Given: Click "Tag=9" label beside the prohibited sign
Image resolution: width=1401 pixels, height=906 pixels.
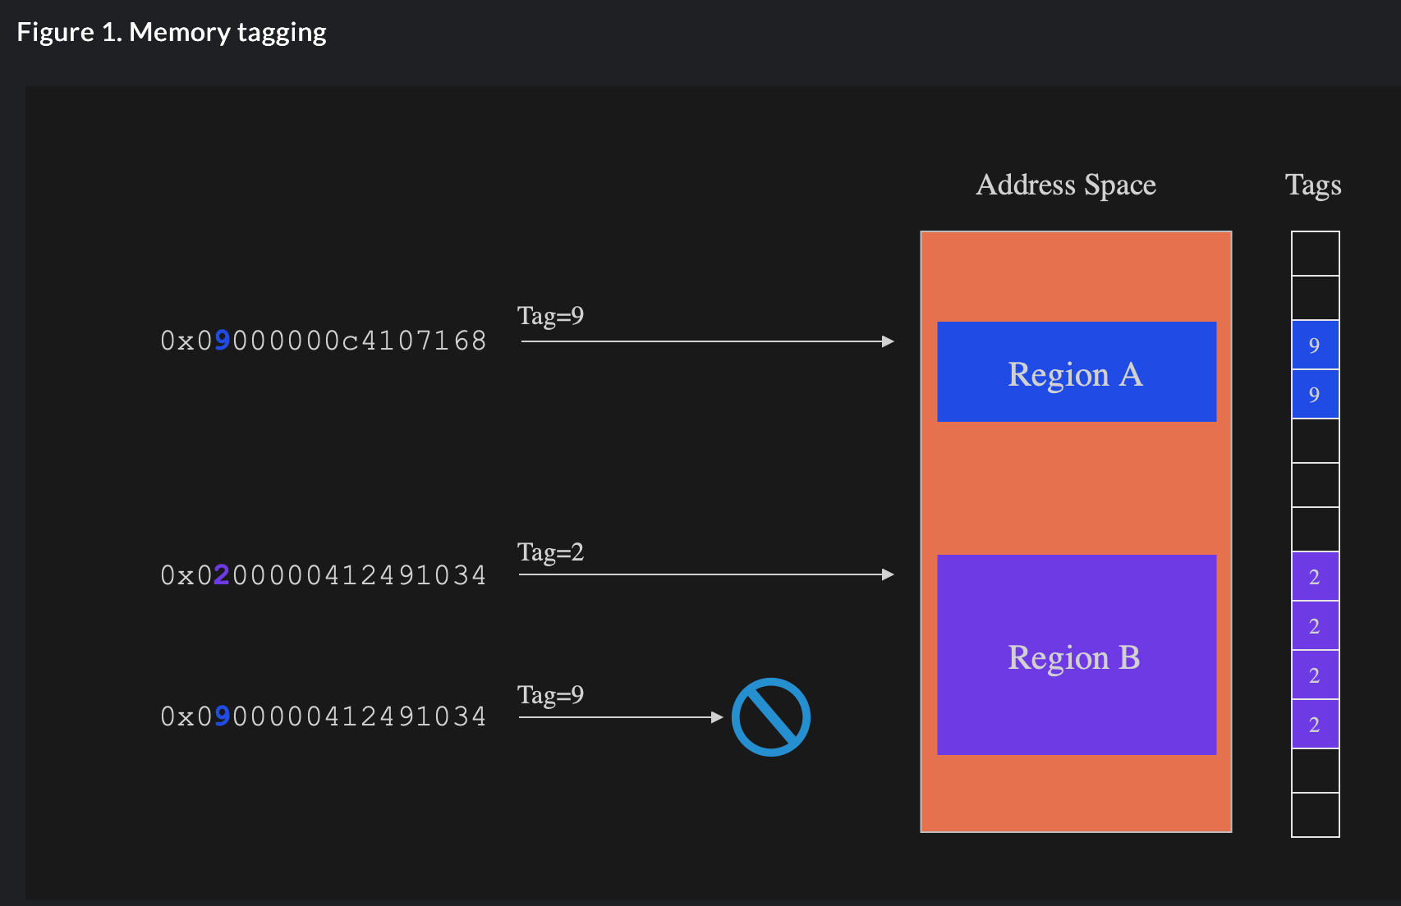Looking at the screenshot, I should [550, 695].
